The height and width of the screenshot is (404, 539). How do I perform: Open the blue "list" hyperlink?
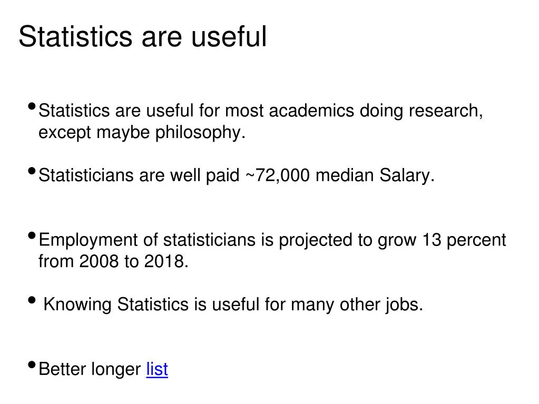157,369
